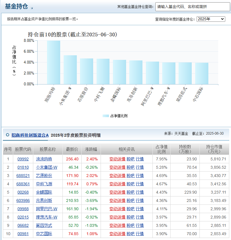Open the 阿里巴巴-W stock name link
The image size is (231, 240).
coord(46,209)
